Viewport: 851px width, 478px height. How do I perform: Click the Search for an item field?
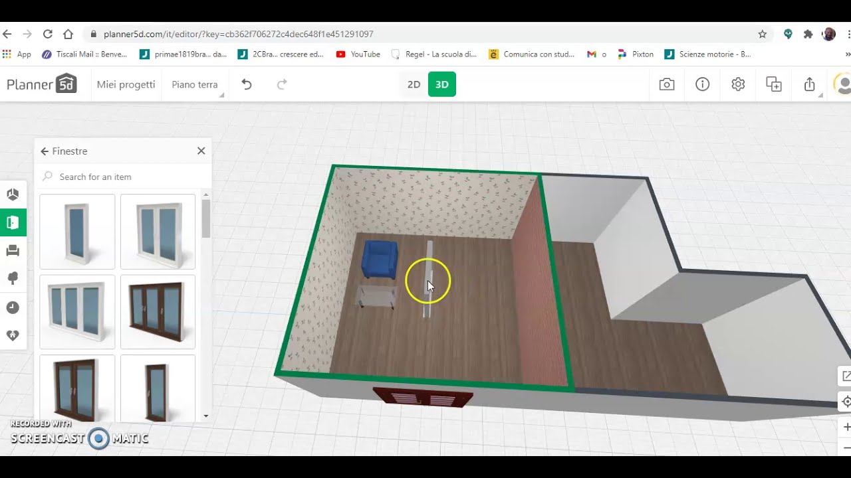click(x=123, y=177)
